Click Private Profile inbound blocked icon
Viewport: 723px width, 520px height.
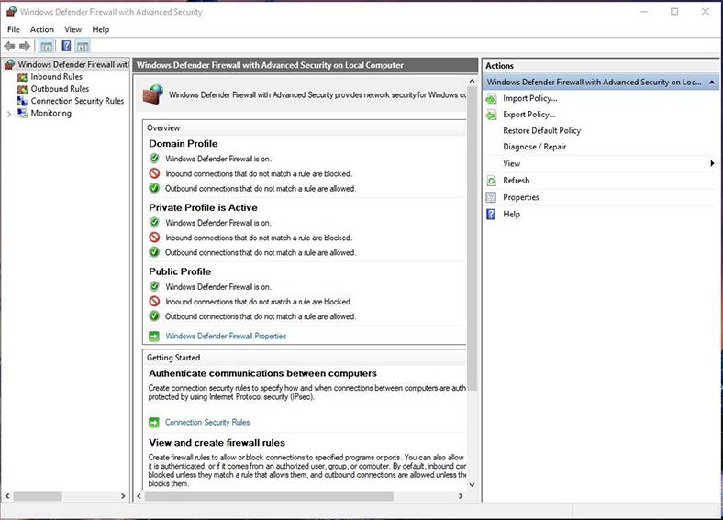coord(154,238)
